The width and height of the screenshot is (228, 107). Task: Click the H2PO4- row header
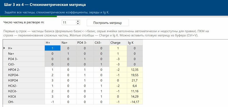(x=24, y=75)
